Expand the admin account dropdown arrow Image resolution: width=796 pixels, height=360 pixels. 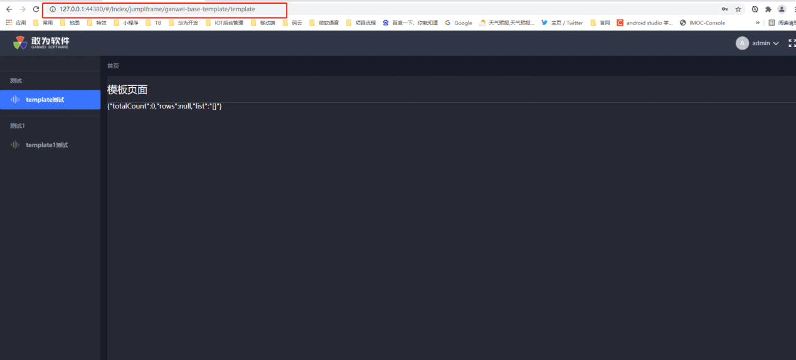coord(776,43)
